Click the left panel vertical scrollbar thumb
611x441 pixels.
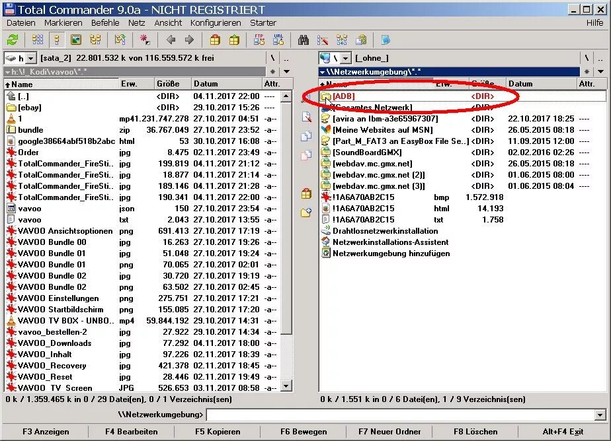pos(286,218)
